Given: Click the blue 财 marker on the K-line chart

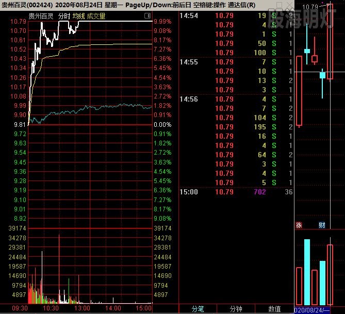Looking at the screenshot, I should click(x=322, y=225).
